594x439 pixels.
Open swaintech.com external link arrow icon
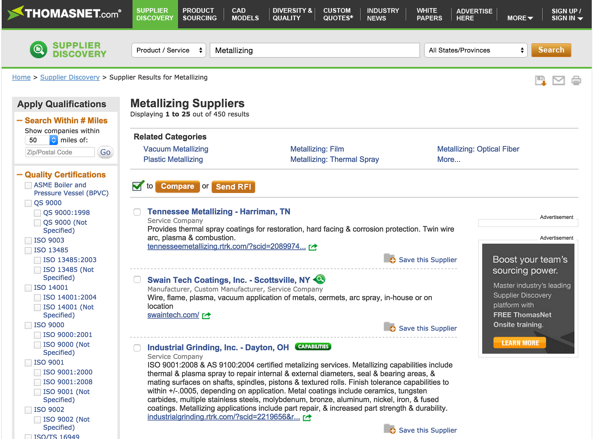[206, 315]
